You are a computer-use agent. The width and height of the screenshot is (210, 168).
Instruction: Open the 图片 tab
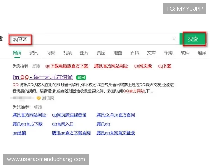84,53
